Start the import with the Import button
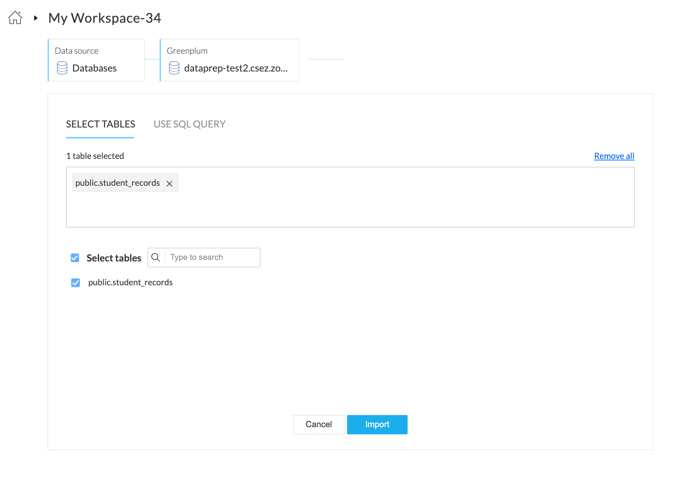Screen dimensions: 685x479 tap(377, 425)
